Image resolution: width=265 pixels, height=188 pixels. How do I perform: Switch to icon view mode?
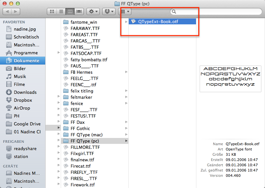[x=52, y=12]
